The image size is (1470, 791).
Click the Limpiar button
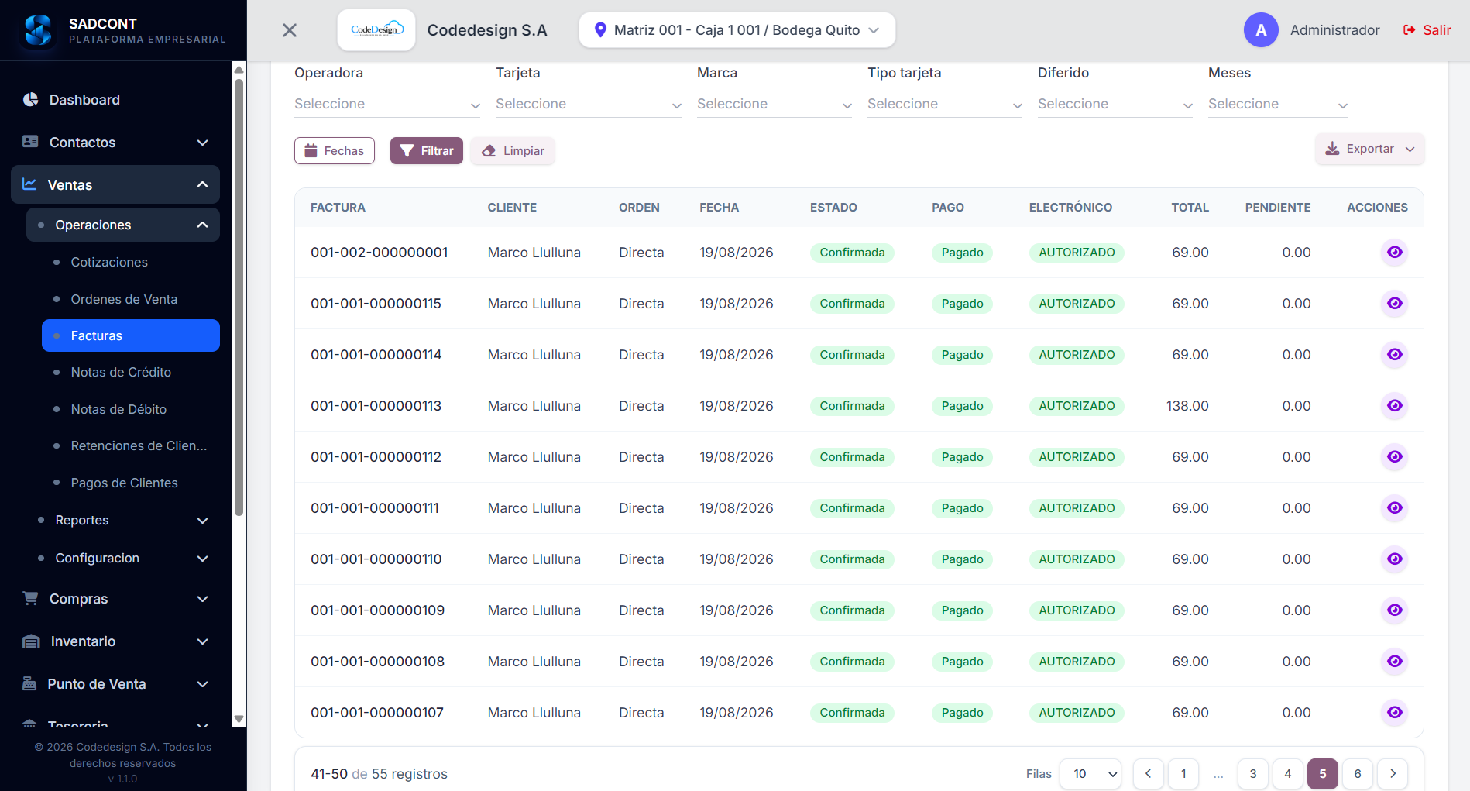pos(513,150)
